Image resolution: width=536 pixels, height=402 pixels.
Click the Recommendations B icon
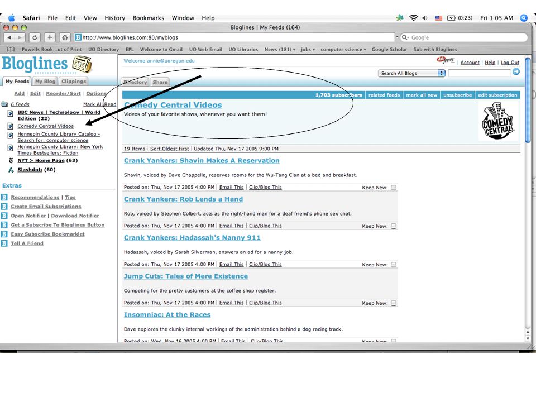tap(4, 197)
